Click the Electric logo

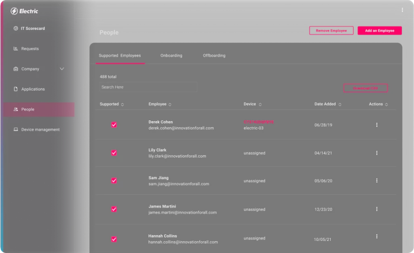(x=24, y=11)
